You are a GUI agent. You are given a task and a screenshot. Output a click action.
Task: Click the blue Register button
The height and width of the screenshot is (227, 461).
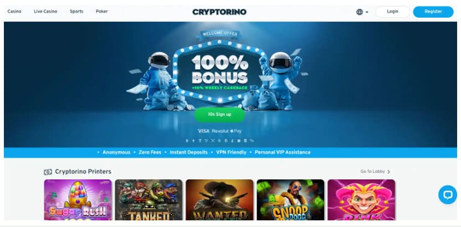click(433, 12)
